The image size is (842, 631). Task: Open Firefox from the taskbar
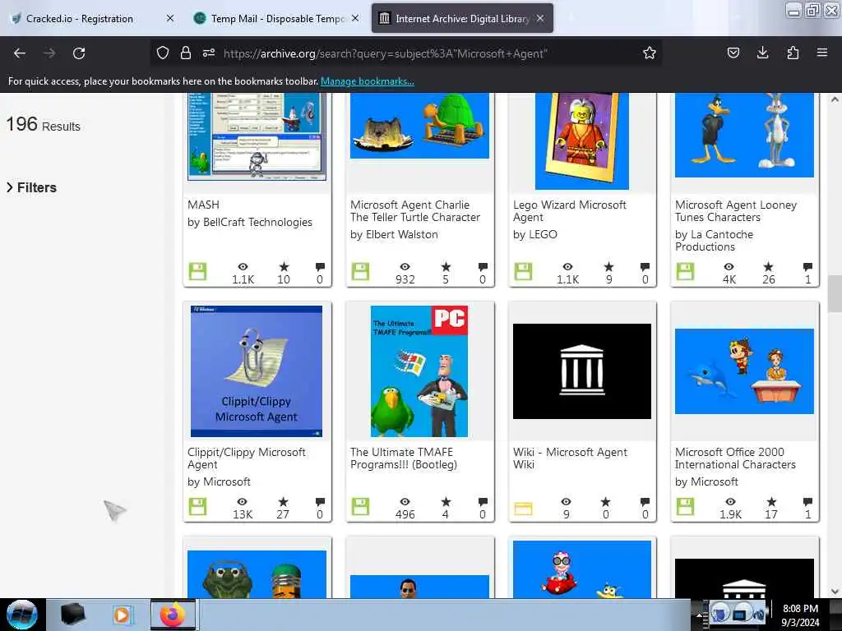click(173, 615)
